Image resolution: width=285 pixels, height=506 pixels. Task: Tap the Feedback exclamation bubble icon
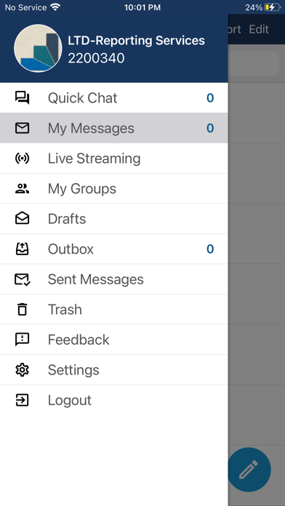[x=23, y=340]
